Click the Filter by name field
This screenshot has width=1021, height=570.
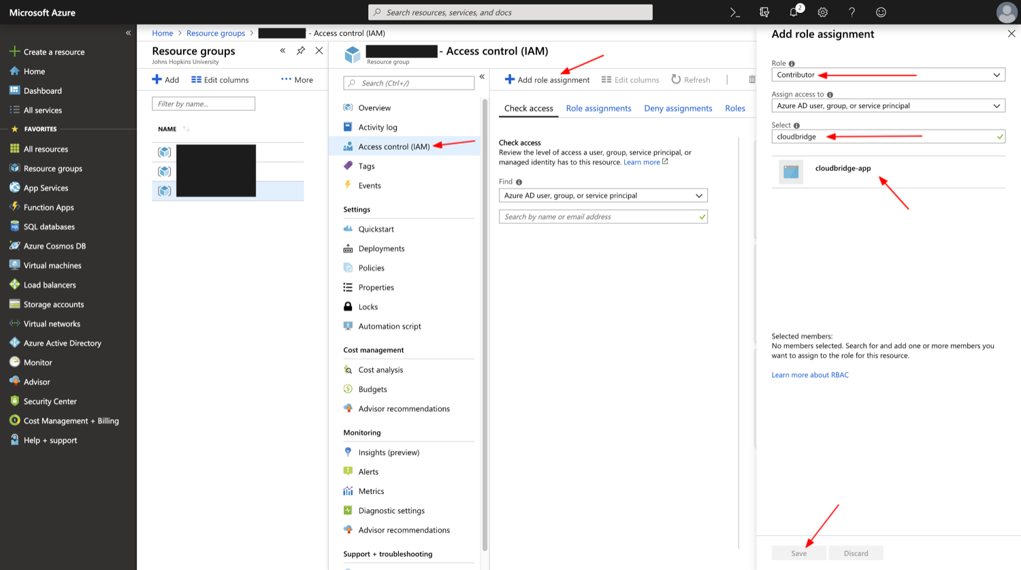[x=204, y=103]
